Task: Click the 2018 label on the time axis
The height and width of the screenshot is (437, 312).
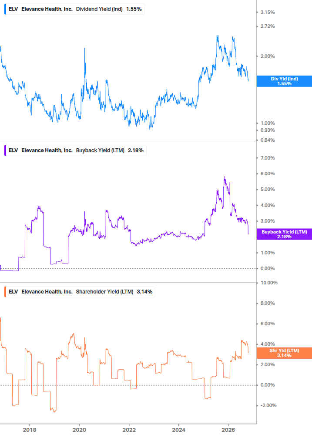Action: 30,430
